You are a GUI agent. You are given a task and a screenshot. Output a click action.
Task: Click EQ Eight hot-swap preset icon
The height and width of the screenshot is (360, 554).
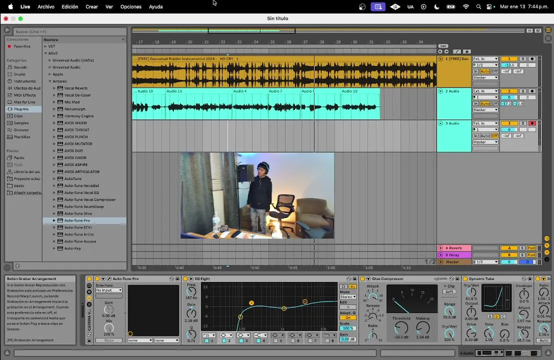348,278
